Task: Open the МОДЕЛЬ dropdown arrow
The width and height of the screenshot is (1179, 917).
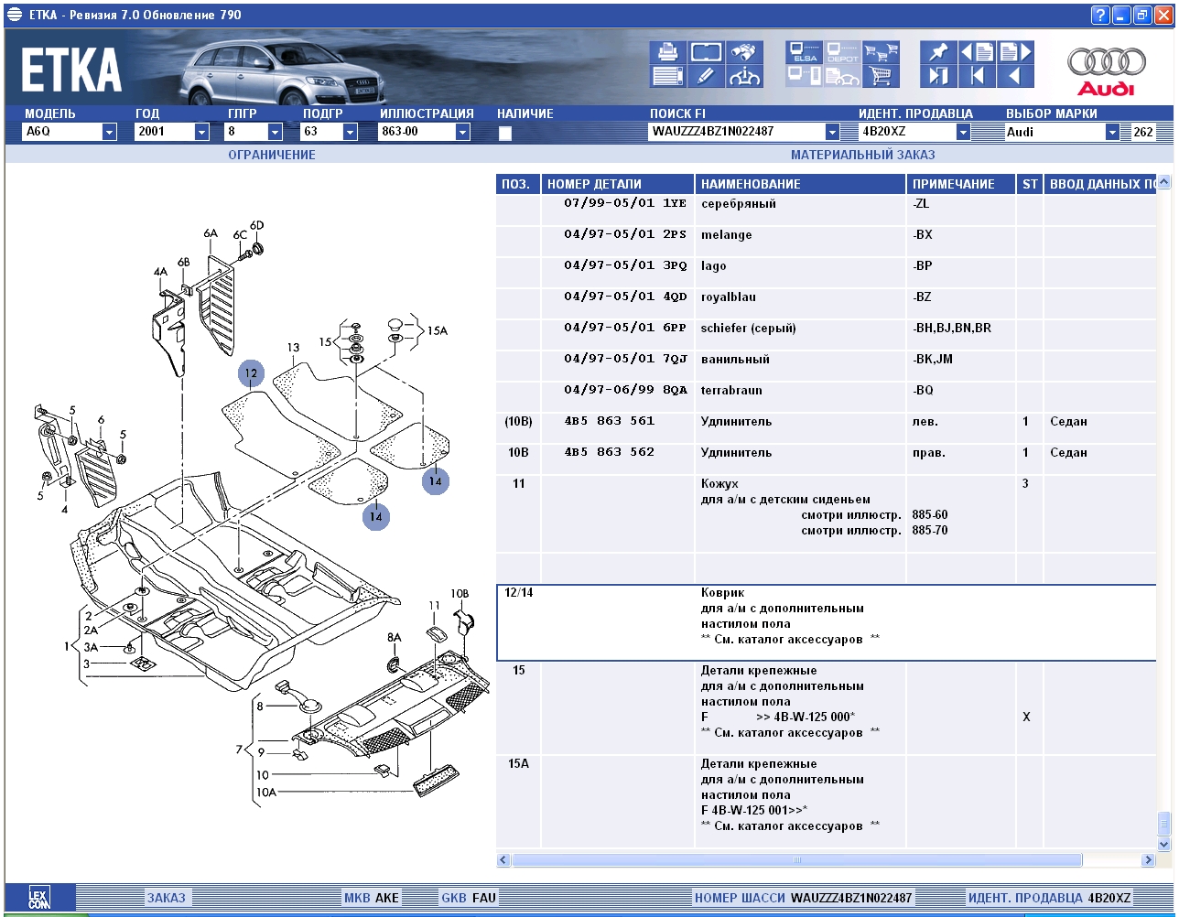Action: coord(110,133)
